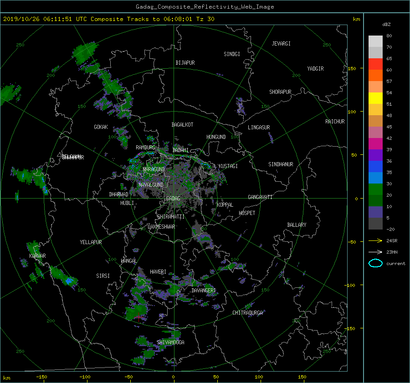Click the YELLAPUR city label
The height and width of the screenshot is (383, 410).
tap(91, 242)
